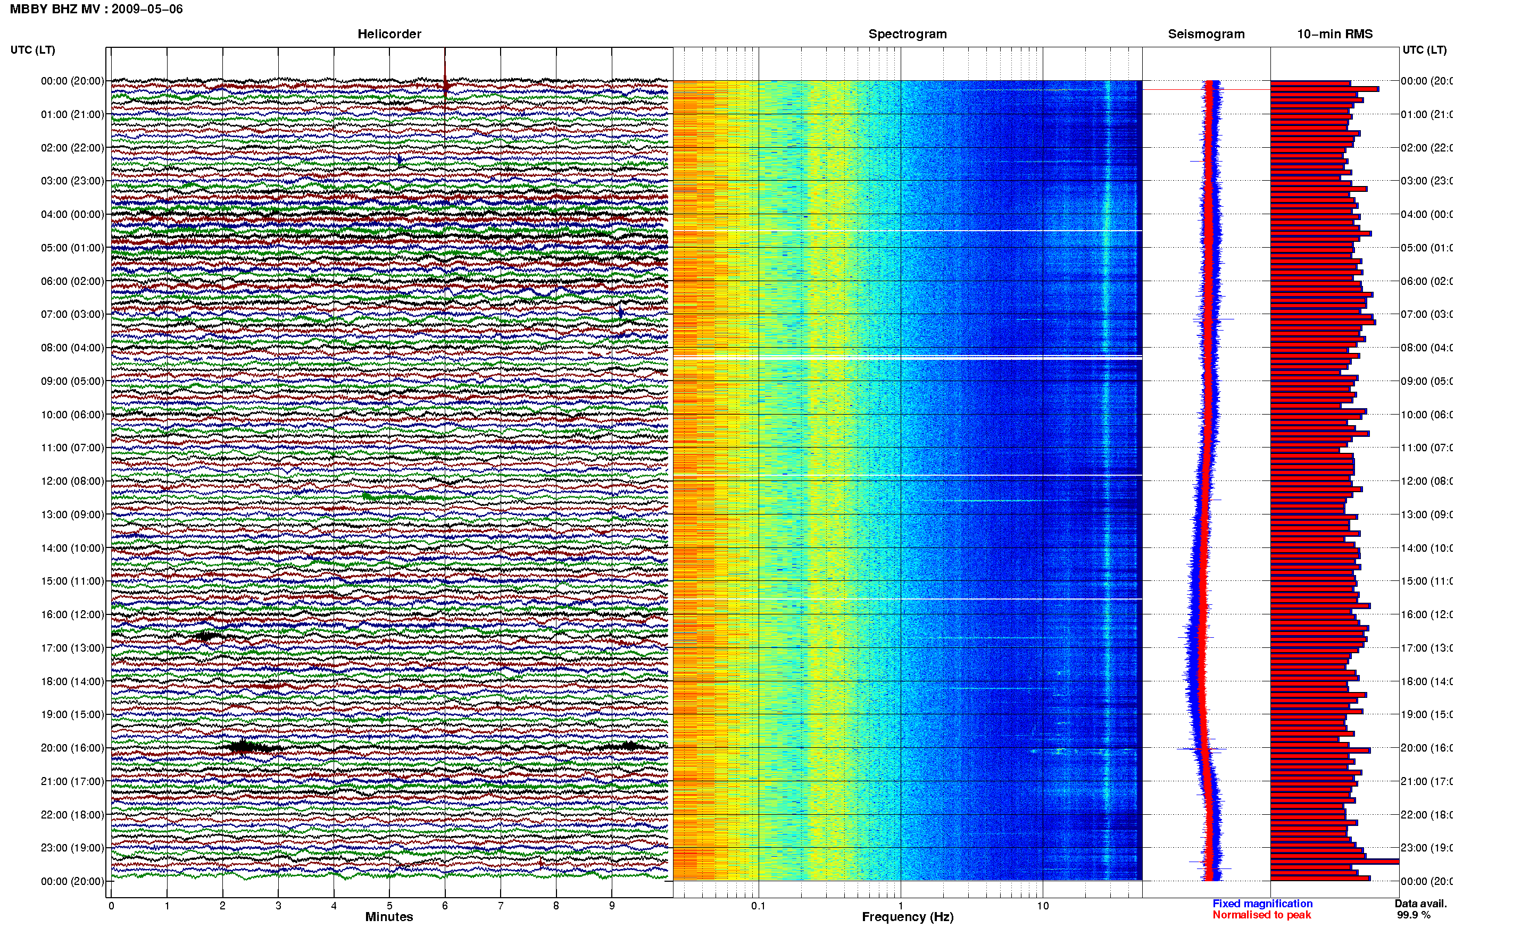Click the left '10:00 (06:00)' time label
The height and width of the screenshot is (945, 1513).
[x=72, y=415]
